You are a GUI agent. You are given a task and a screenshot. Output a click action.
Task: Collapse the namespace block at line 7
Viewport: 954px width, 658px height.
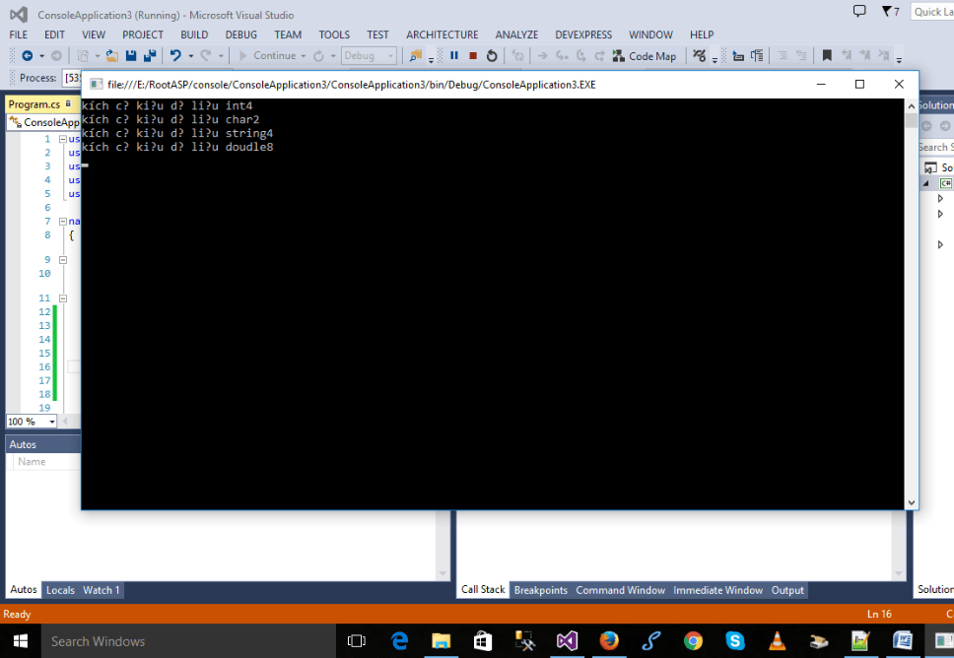[x=63, y=222]
